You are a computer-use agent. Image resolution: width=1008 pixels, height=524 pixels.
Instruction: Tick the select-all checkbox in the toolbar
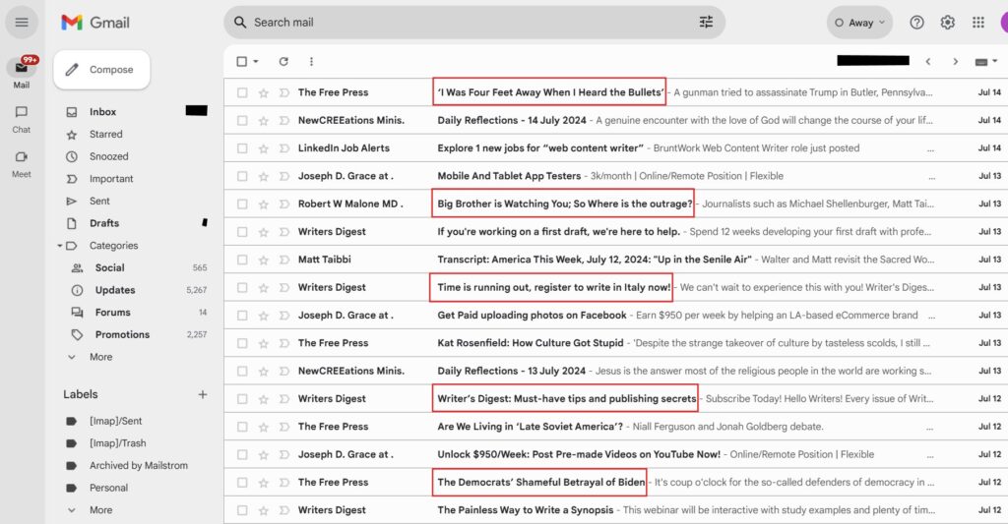point(242,62)
